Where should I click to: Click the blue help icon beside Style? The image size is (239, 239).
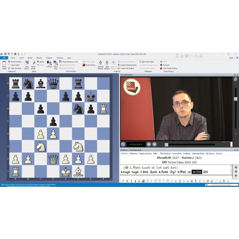[237, 58]
